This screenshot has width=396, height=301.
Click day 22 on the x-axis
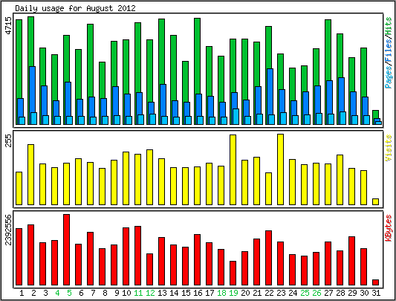click(269, 293)
